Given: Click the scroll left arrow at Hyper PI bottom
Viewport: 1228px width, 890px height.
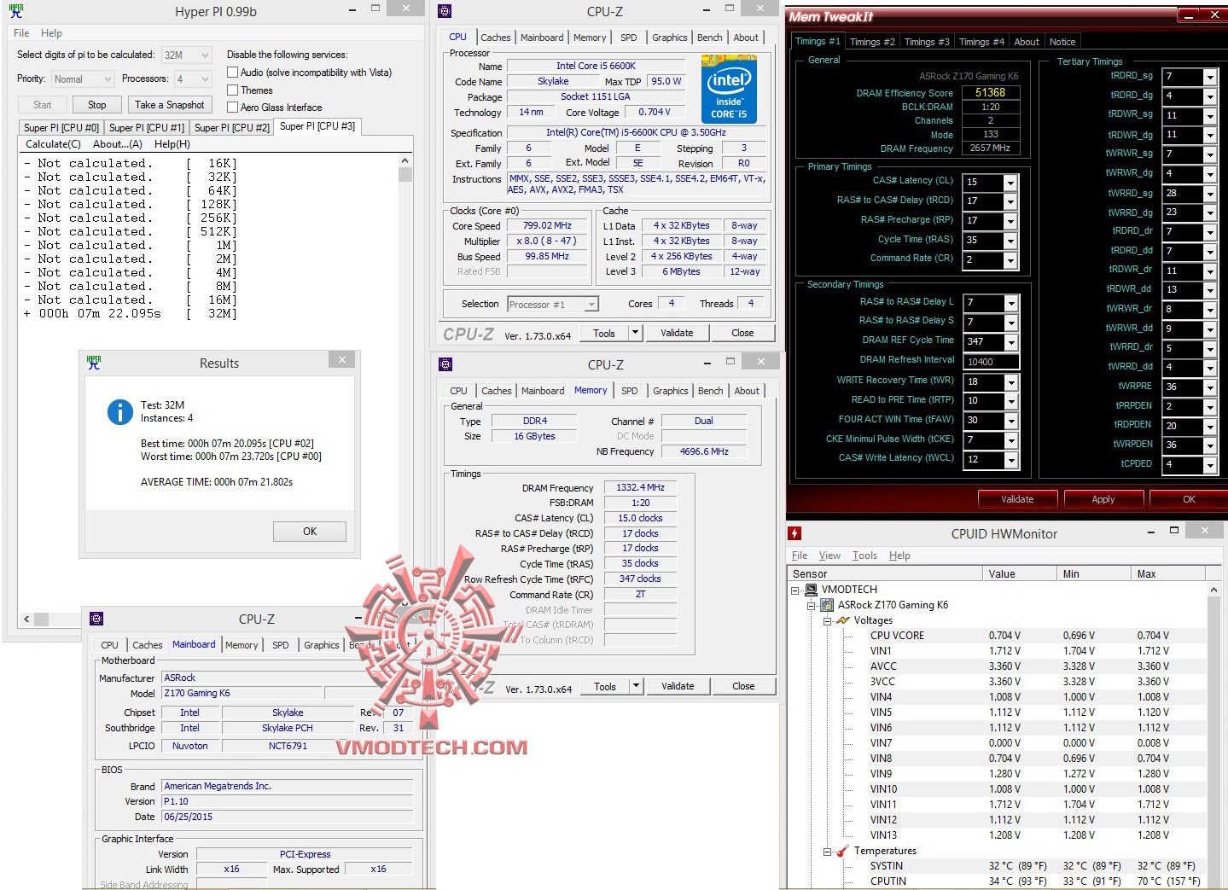Looking at the screenshot, I should coord(26,620).
